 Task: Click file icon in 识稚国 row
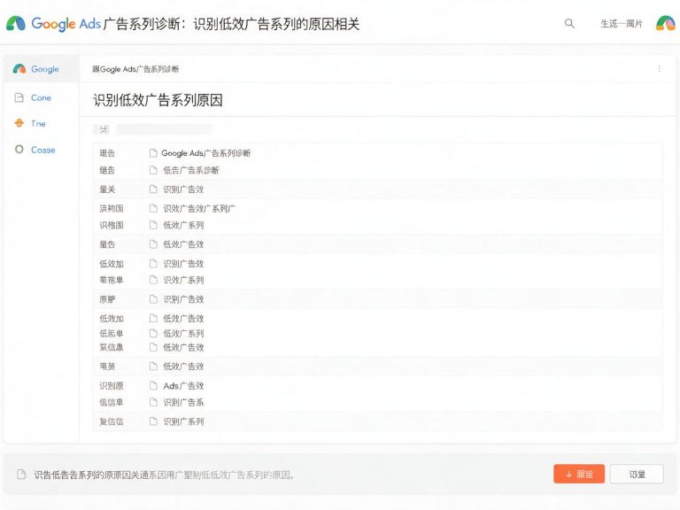(x=153, y=225)
